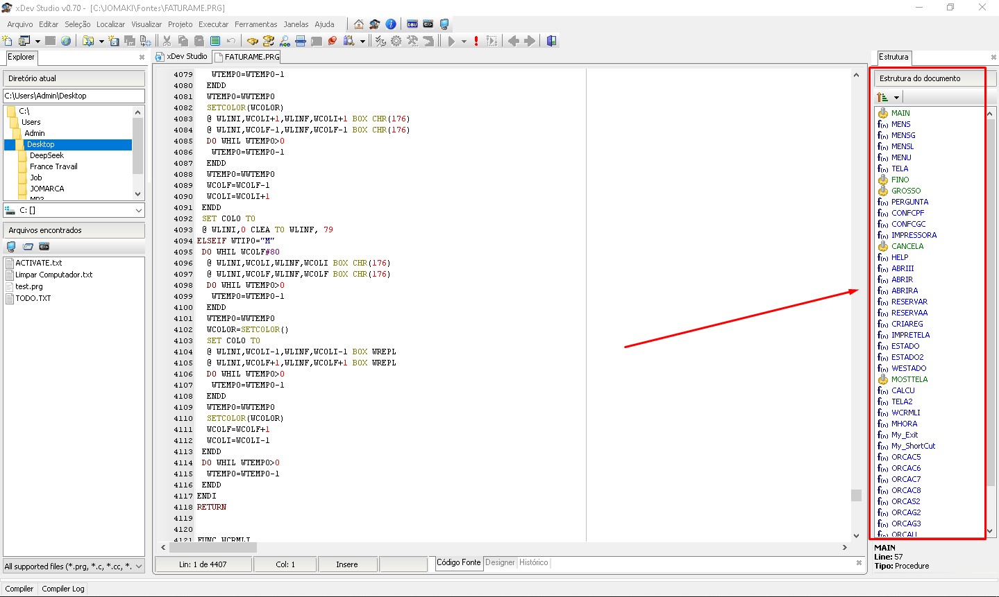Switch to the Histórico tab
Viewport: 999px width, 597px height.
click(533, 562)
